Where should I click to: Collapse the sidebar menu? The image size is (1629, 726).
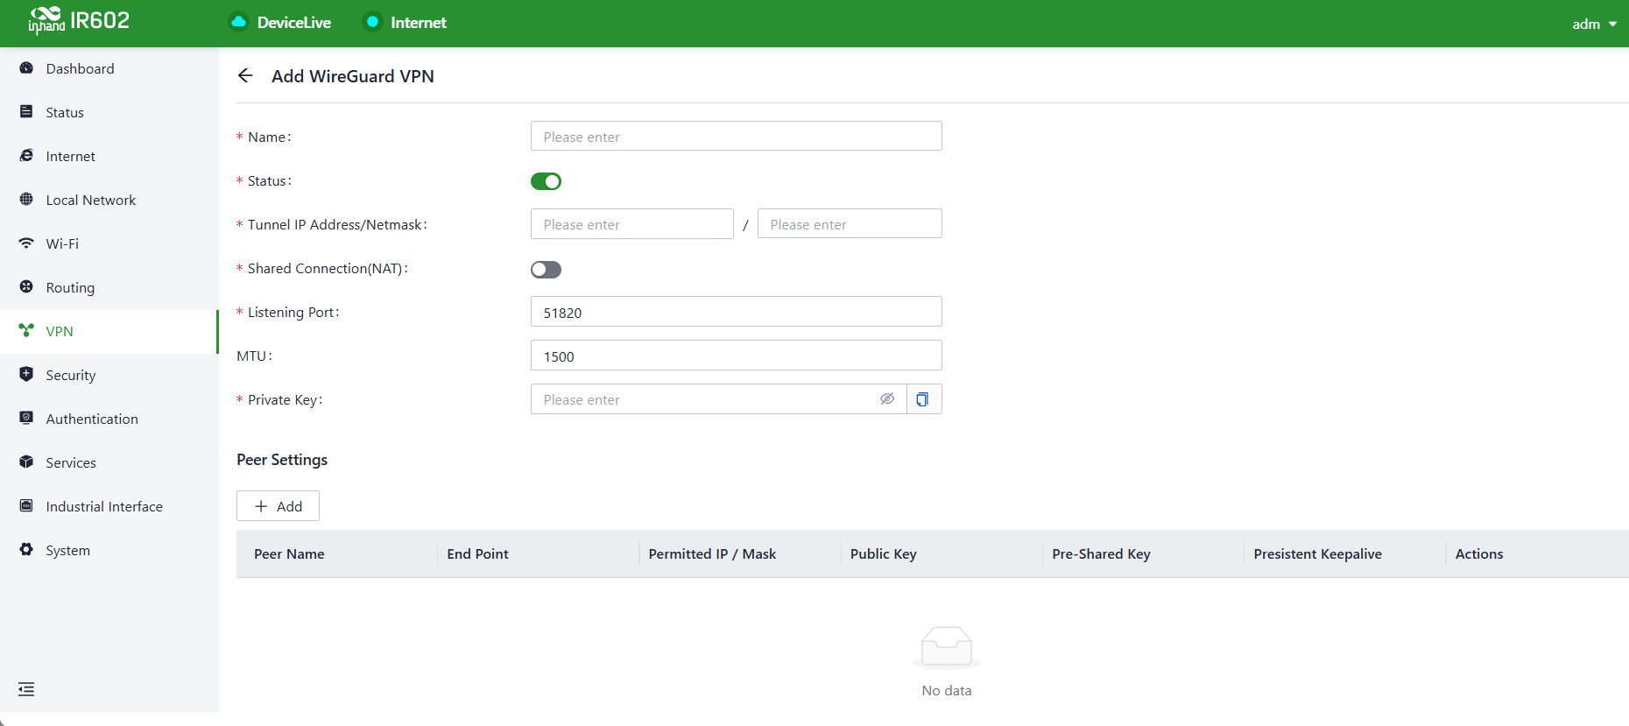26,689
